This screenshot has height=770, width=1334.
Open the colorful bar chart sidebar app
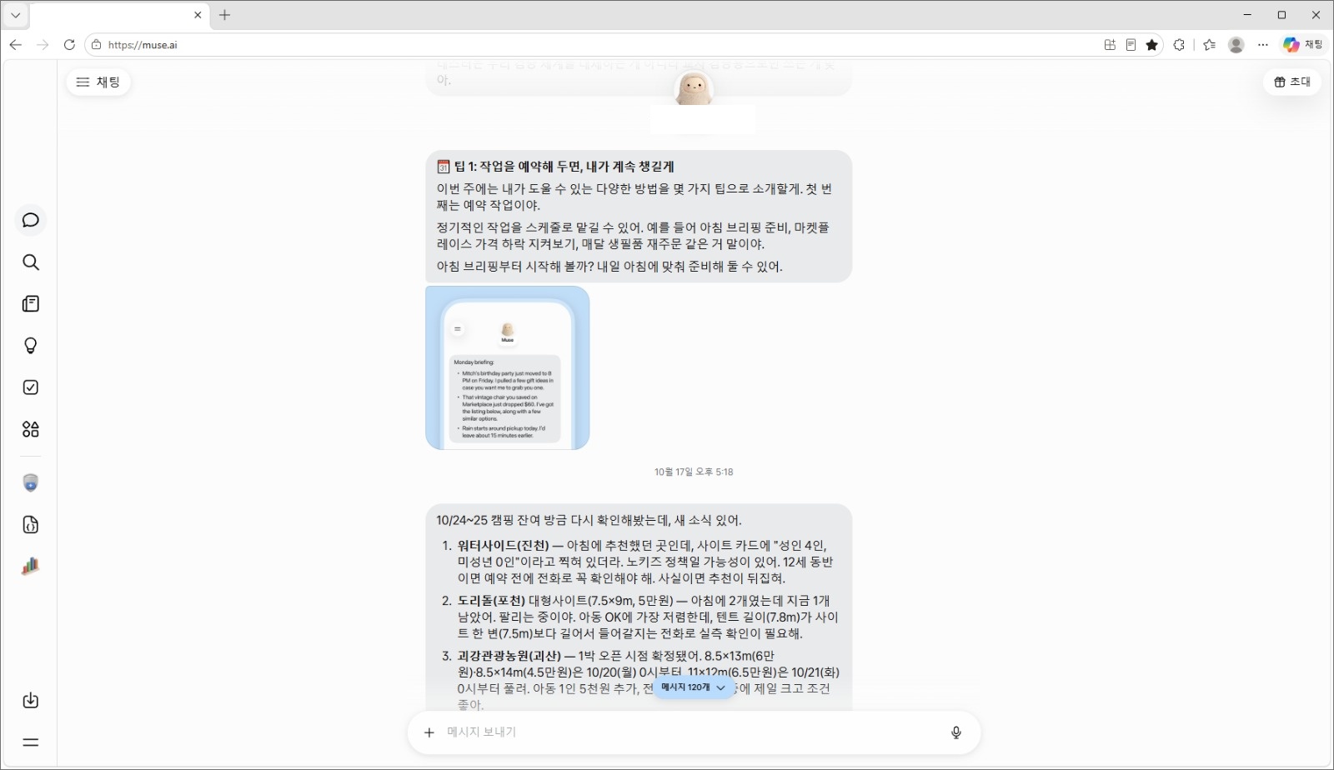click(31, 567)
